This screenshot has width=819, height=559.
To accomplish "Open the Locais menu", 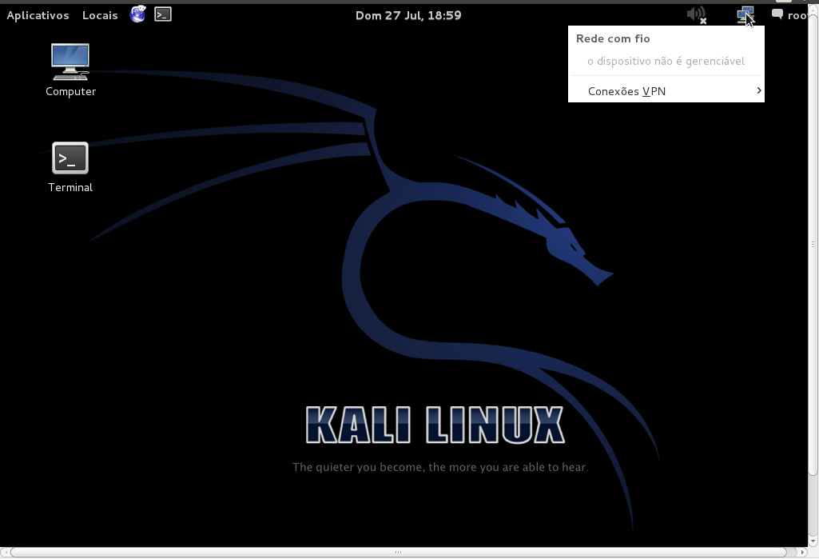I will (100, 15).
